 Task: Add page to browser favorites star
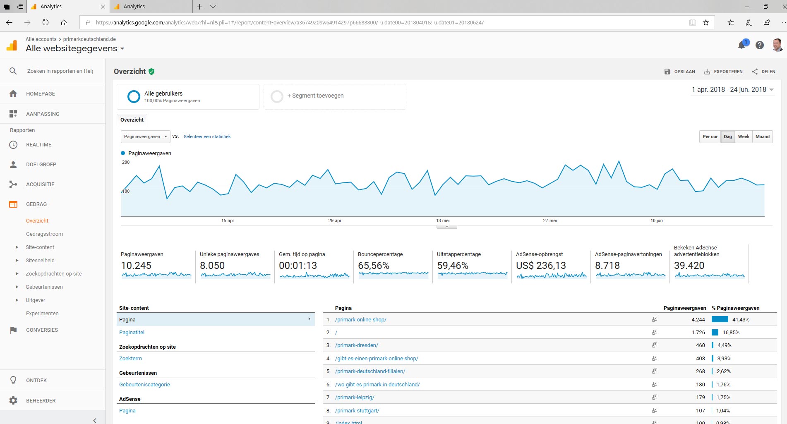(x=706, y=22)
